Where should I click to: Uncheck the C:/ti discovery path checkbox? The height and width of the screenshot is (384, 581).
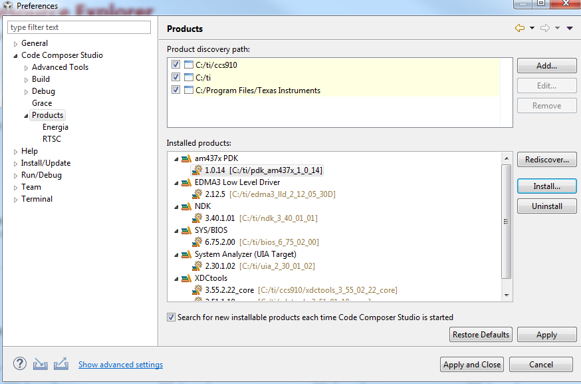(175, 77)
